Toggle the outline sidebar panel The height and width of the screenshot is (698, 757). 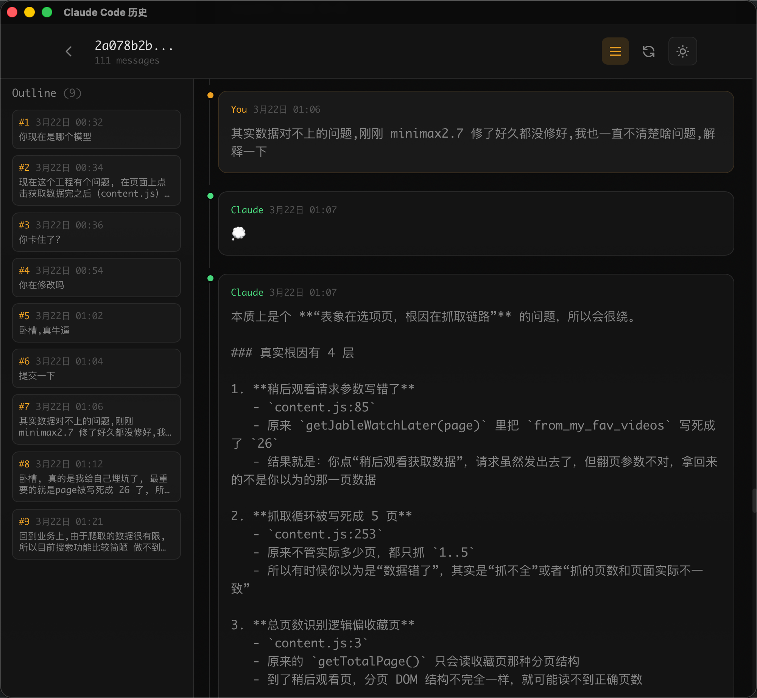click(x=615, y=51)
